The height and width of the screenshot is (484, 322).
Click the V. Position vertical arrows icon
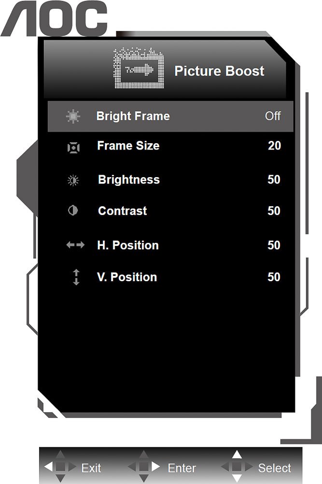pyautogui.click(x=76, y=277)
